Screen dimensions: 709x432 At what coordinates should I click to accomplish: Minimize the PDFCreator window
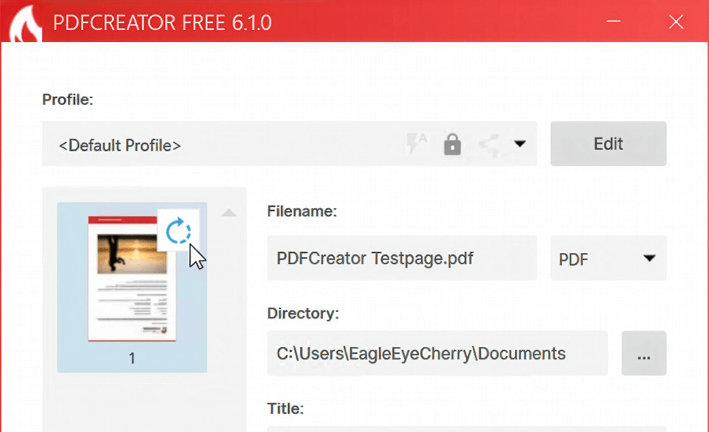point(613,22)
